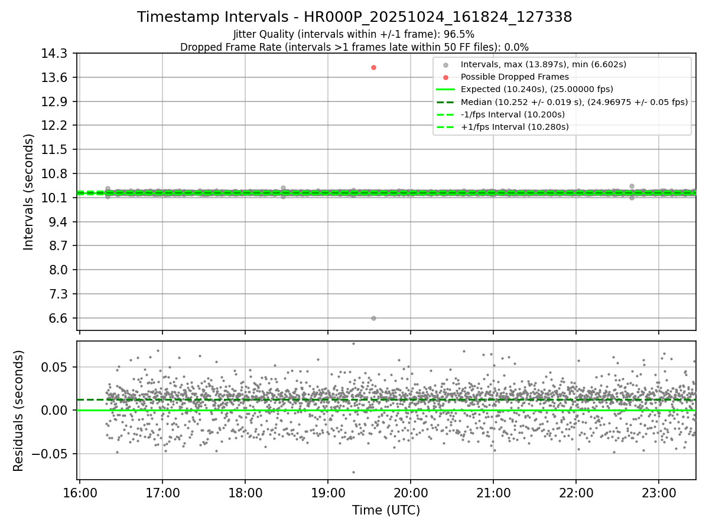Viewport: 709px width, 531px height.
Task: Click the Jitter Quality 96.5% subtitle
Action: pyautogui.click(x=354, y=34)
